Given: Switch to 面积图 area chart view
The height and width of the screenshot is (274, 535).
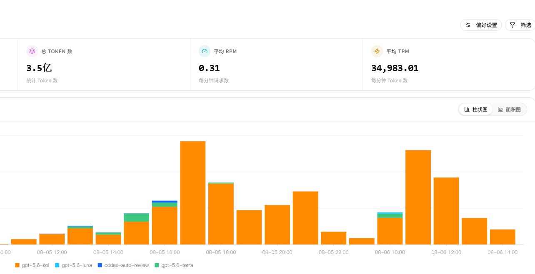Looking at the screenshot, I should [509, 109].
